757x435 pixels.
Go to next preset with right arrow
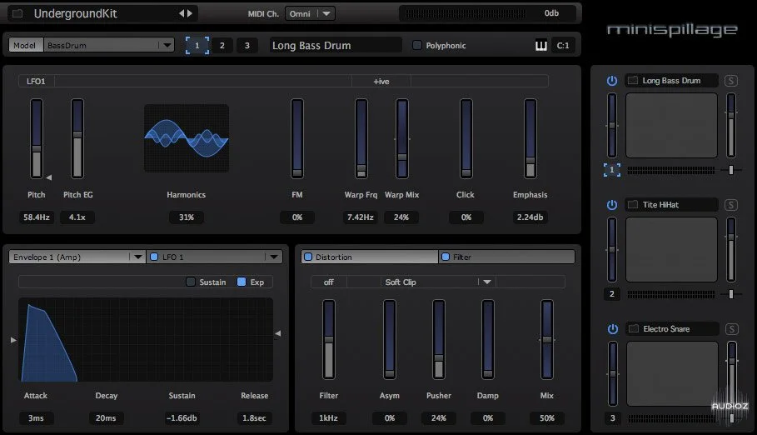tap(190, 13)
